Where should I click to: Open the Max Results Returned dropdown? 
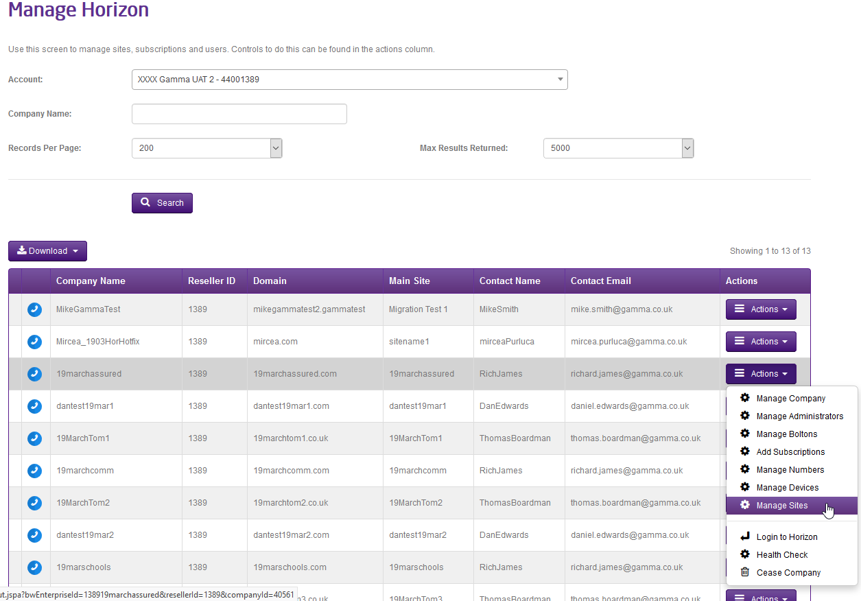618,148
